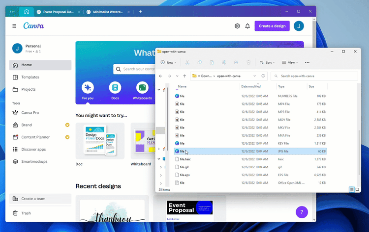Open Templates in Canva sidebar

tap(40, 77)
